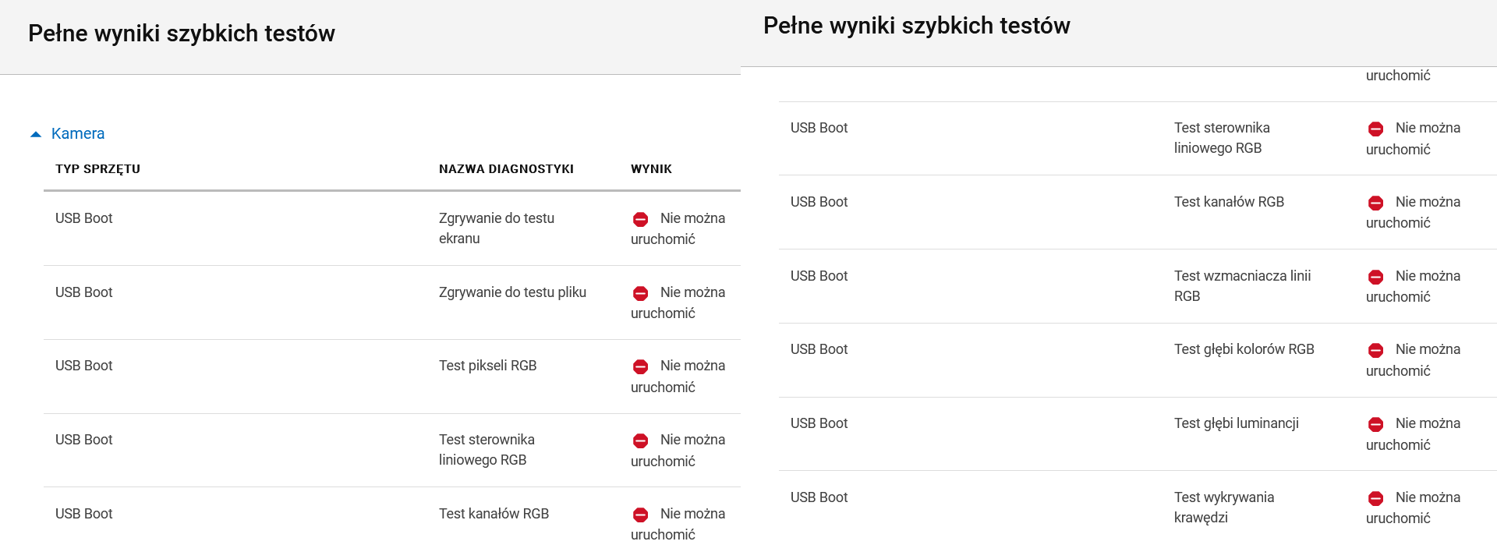Collapse the Kamera section arrow
The image size is (1497, 559).
[35, 134]
